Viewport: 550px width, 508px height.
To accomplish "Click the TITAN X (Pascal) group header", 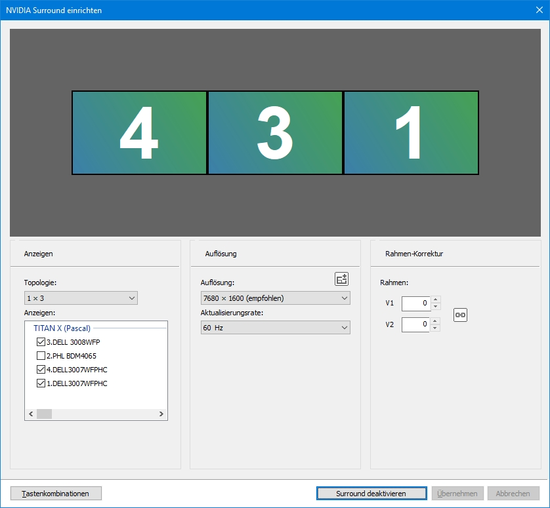I will point(62,328).
